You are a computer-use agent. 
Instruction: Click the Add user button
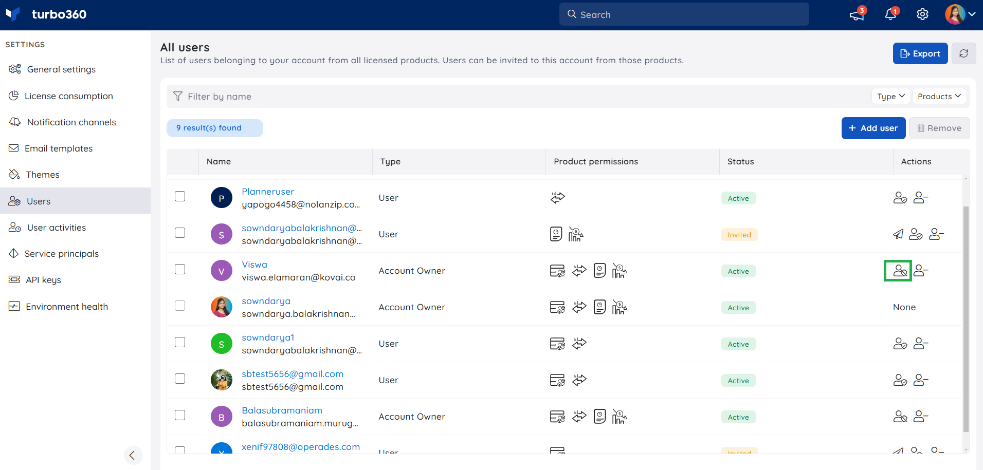[x=873, y=128]
